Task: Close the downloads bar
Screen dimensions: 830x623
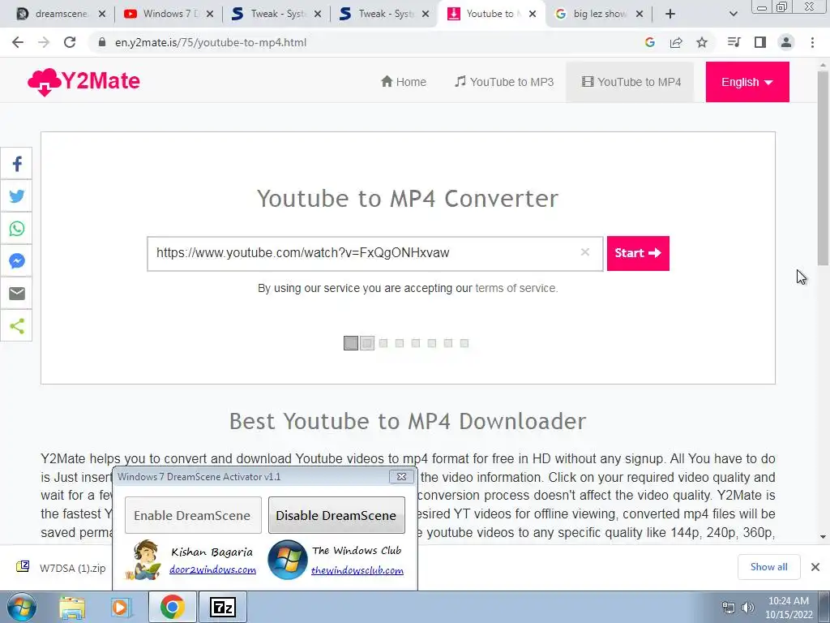Action: point(815,567)
